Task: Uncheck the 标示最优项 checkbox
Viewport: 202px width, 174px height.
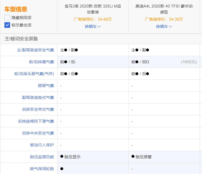Action: (7, 25)
